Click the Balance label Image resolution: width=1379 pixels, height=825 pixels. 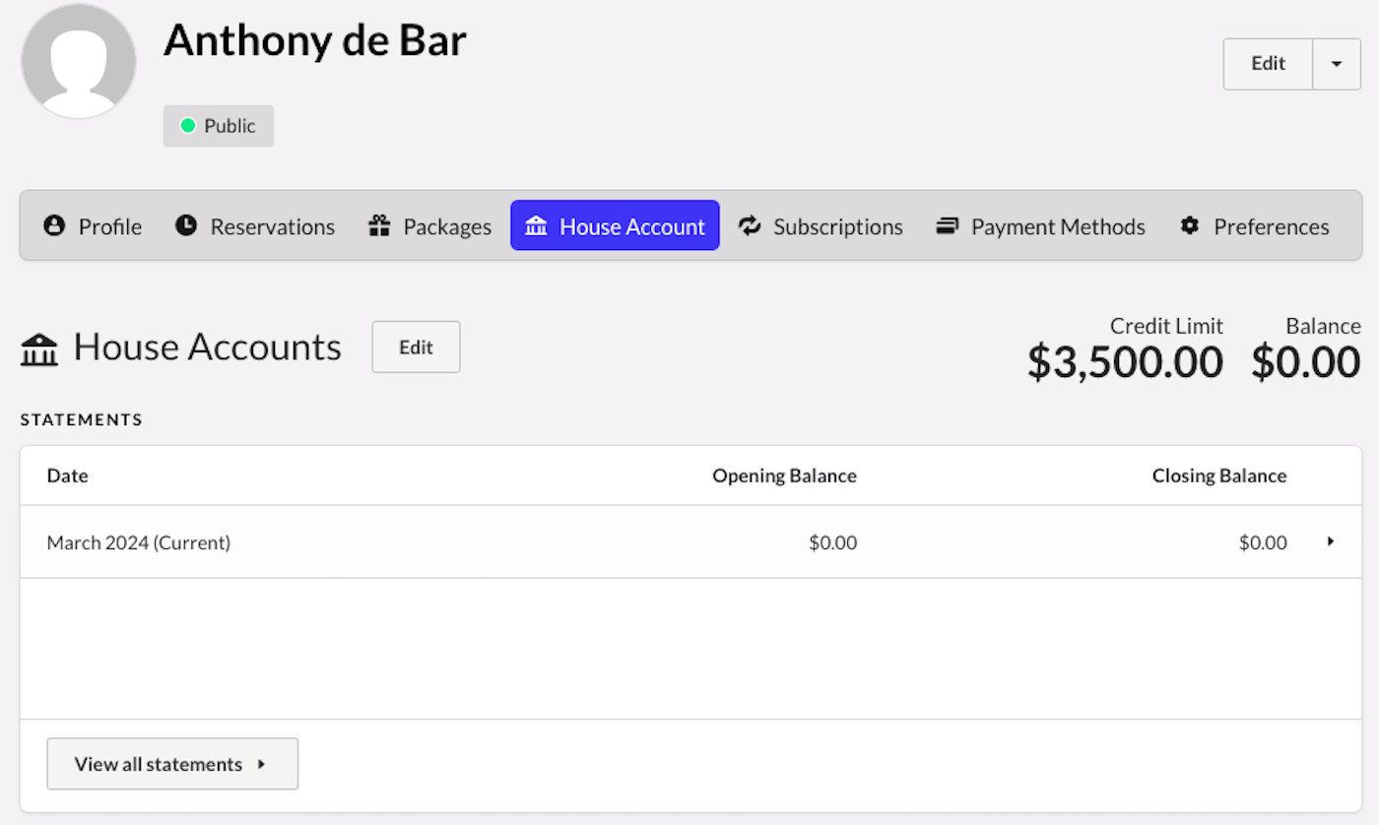tap(1323, 326)
